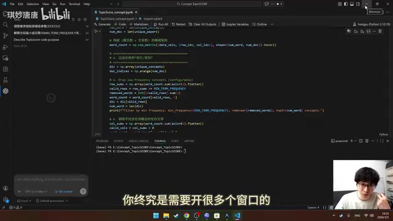Go forward with the navigation arrow
Viewport: 393px width, 221px height.
coord(117,4)
